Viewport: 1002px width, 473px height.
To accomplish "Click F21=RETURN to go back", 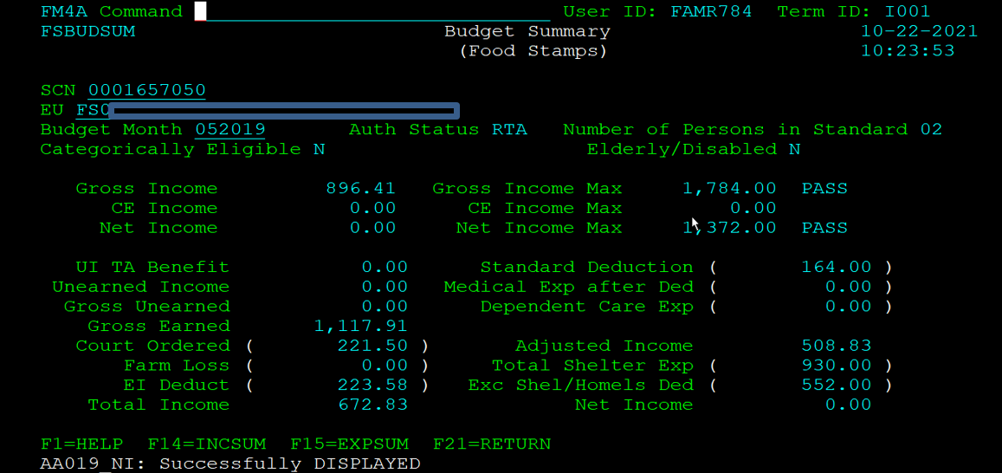I will 491,444.
